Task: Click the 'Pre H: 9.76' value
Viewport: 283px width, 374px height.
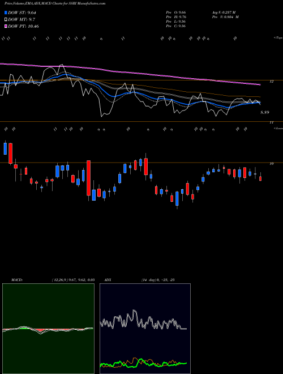Action: coord(176,17)
